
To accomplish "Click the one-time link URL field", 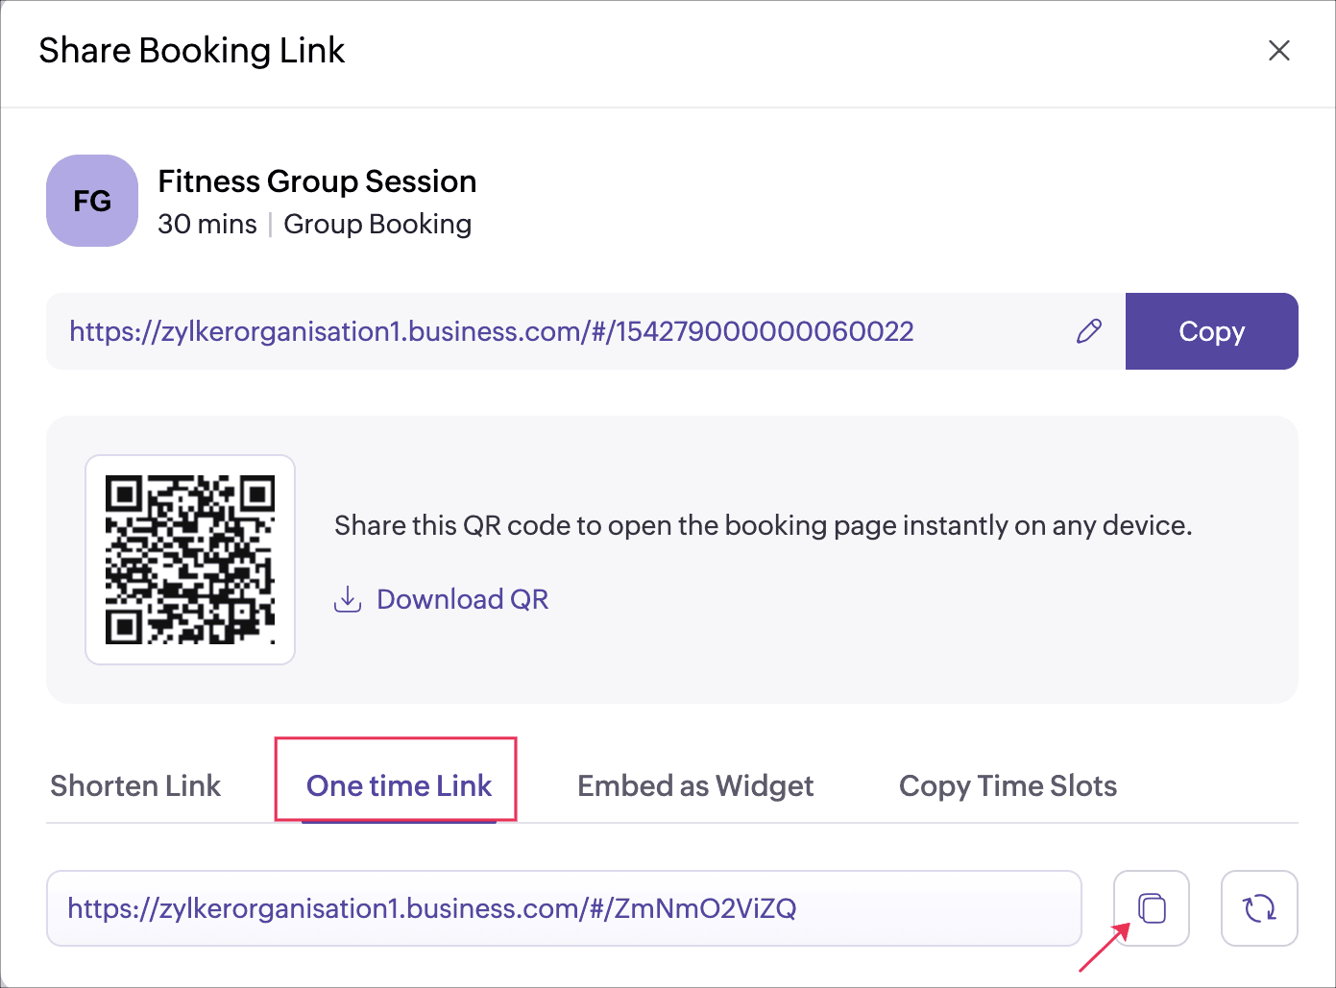I will [564, 908].
